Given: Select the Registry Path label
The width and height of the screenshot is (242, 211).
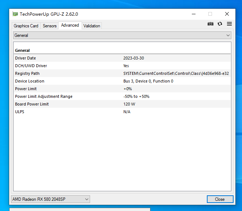Looking at the screenshot, I should [x=27, y=73].
